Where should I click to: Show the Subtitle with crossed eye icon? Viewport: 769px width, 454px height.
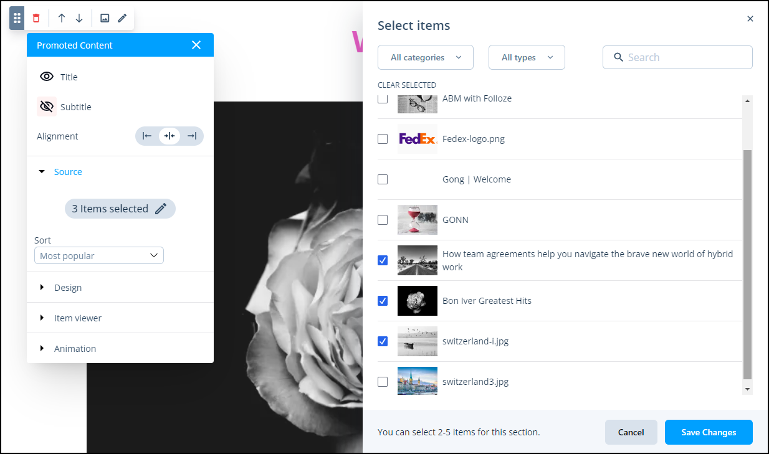coord(47,107)
